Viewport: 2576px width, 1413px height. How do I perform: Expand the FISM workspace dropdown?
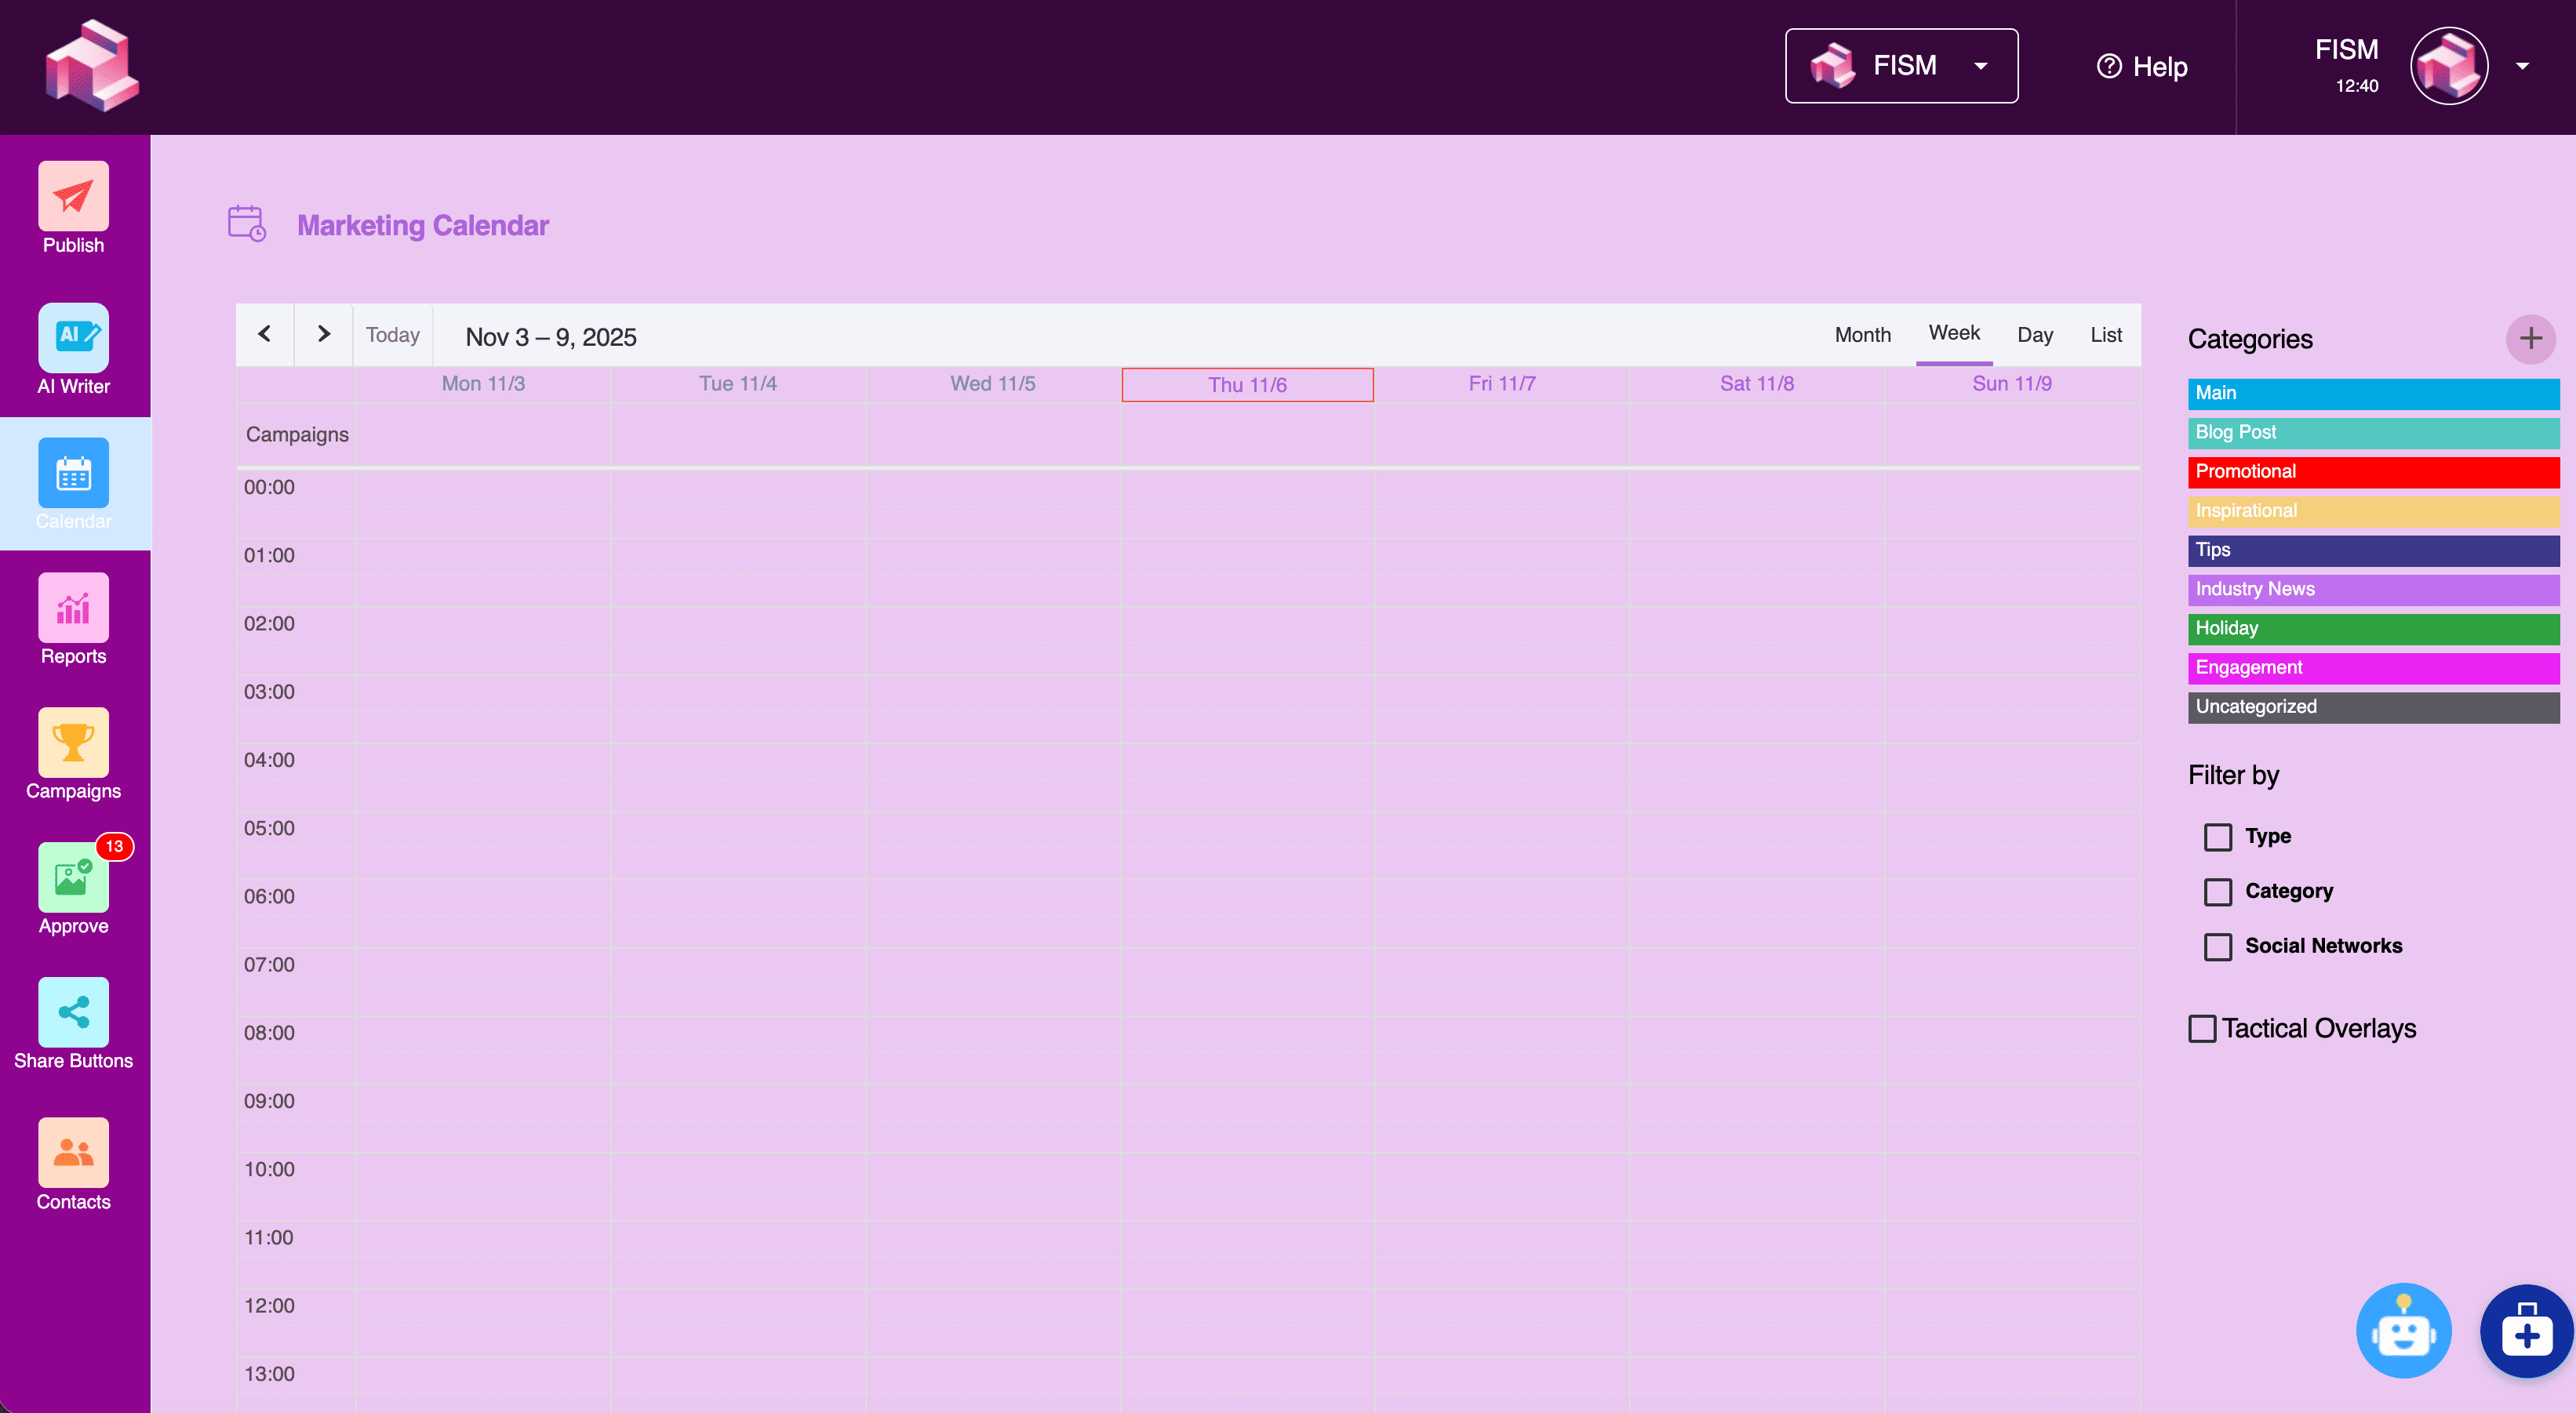tap(1901, 66)
